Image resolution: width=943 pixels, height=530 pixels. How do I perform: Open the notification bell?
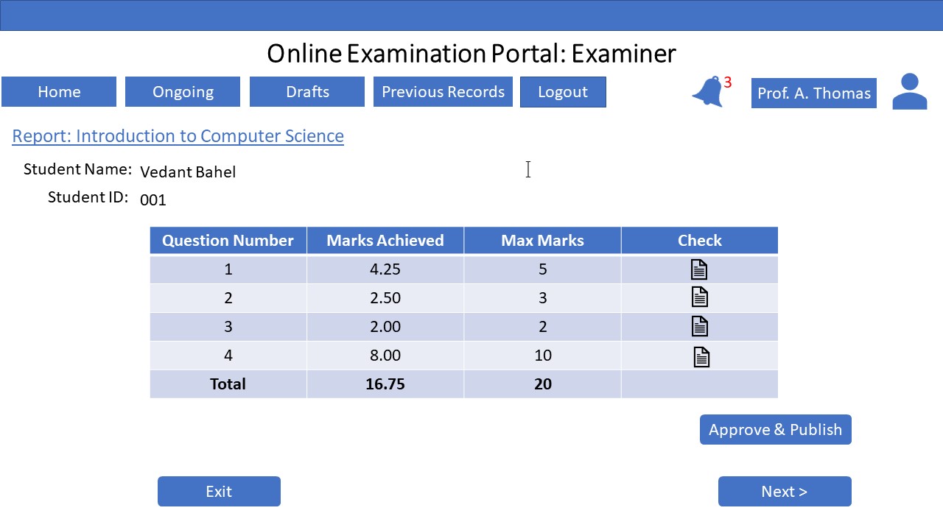[x=707, y=93]
